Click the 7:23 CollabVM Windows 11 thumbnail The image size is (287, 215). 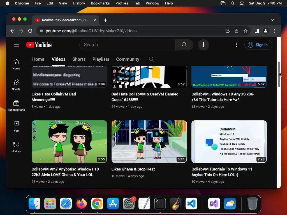[229, 141]
